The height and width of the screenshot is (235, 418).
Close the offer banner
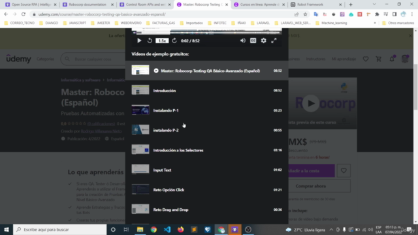click(x=410, y=36)
